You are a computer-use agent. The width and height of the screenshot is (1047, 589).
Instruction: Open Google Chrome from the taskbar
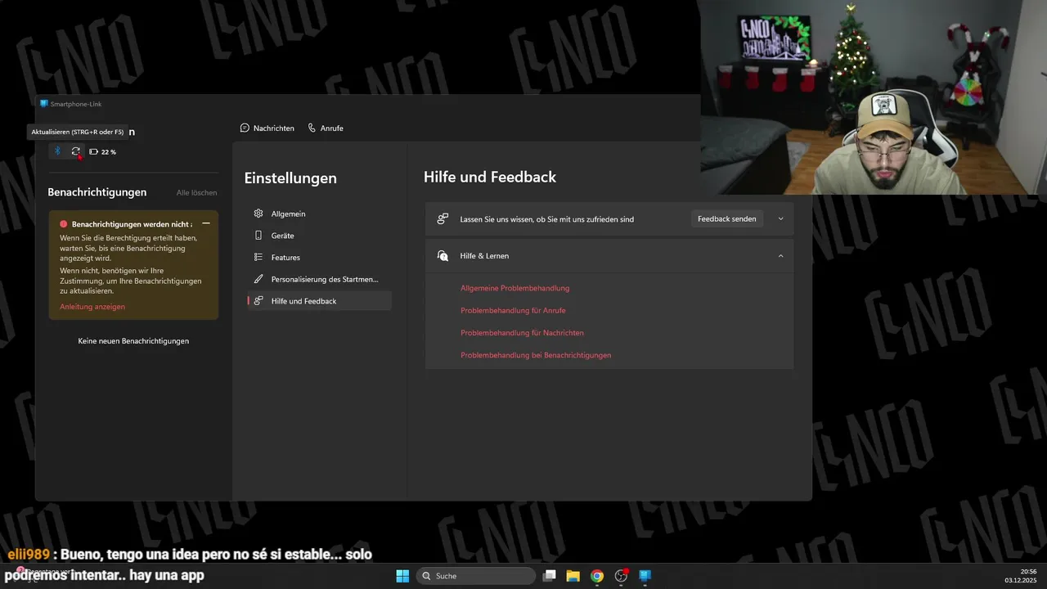[x=597, y=576]
